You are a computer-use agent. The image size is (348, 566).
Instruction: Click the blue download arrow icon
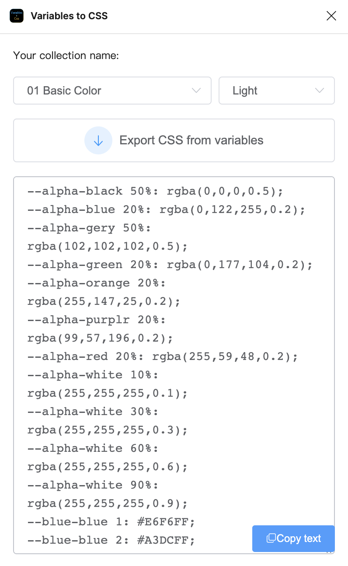pos(98,140)
